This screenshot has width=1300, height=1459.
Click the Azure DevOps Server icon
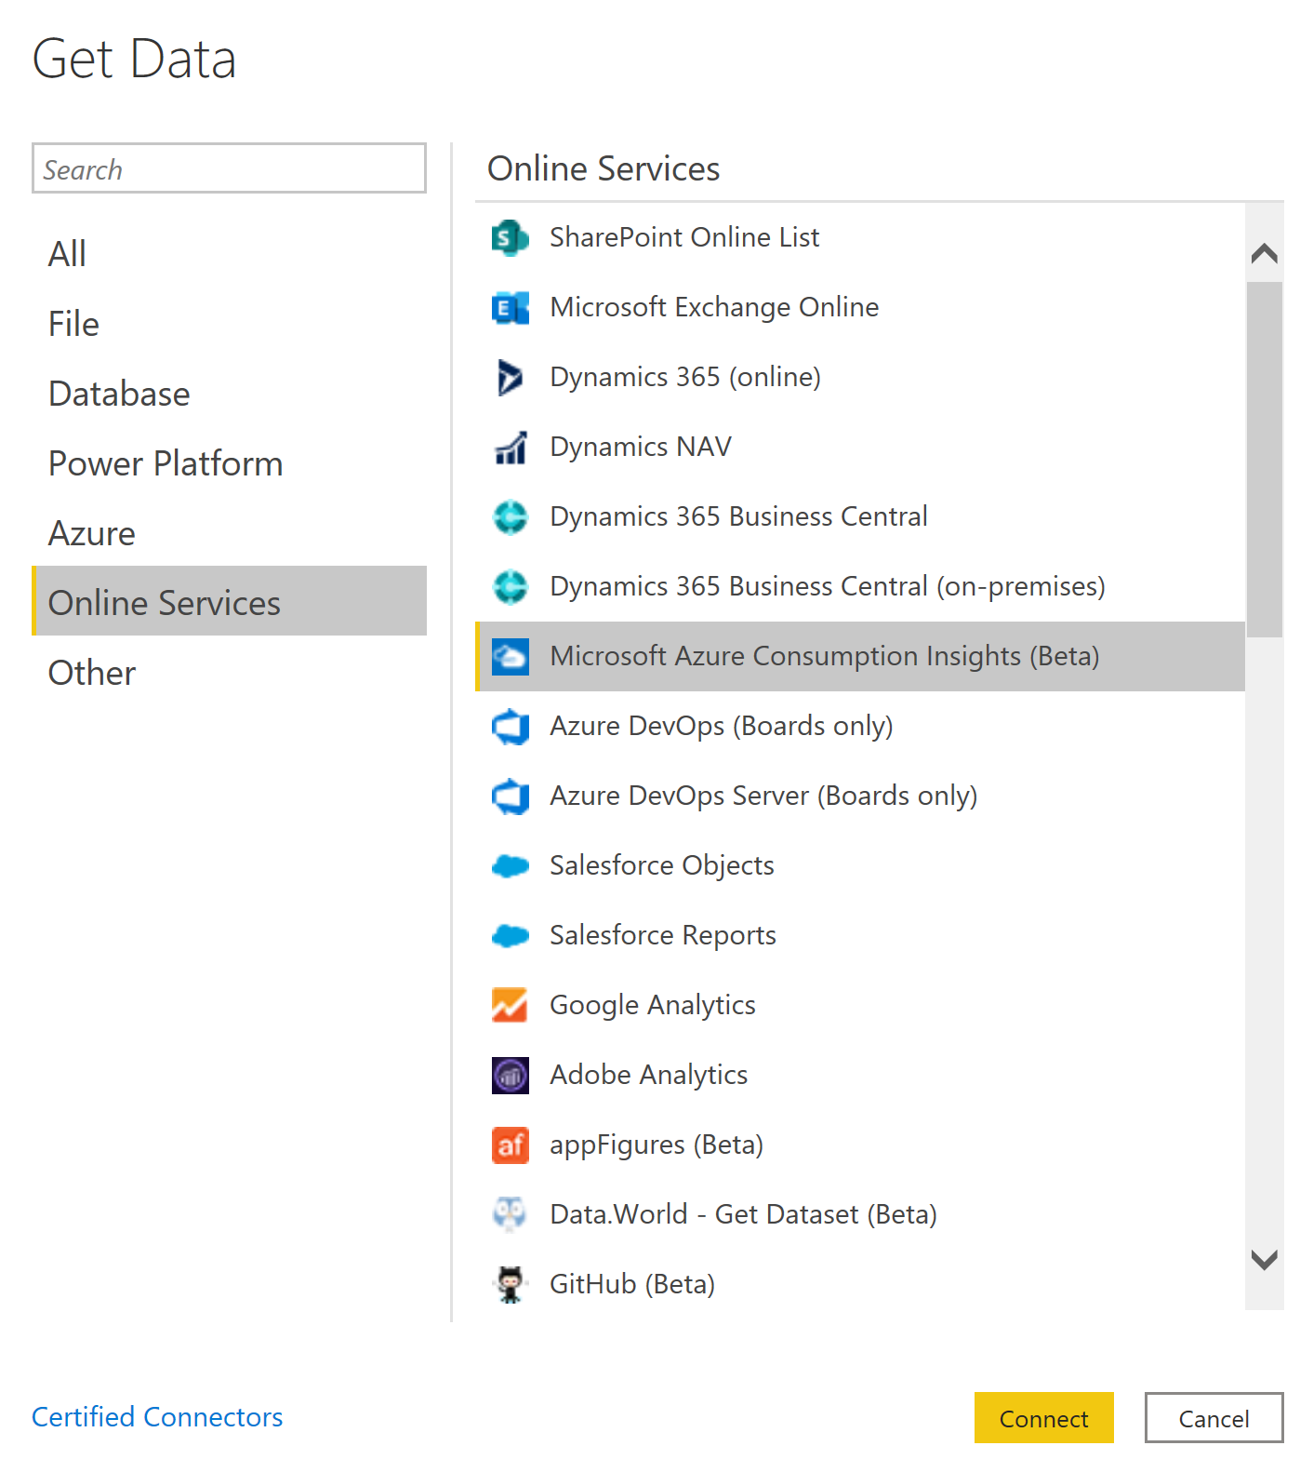(511, 796)
